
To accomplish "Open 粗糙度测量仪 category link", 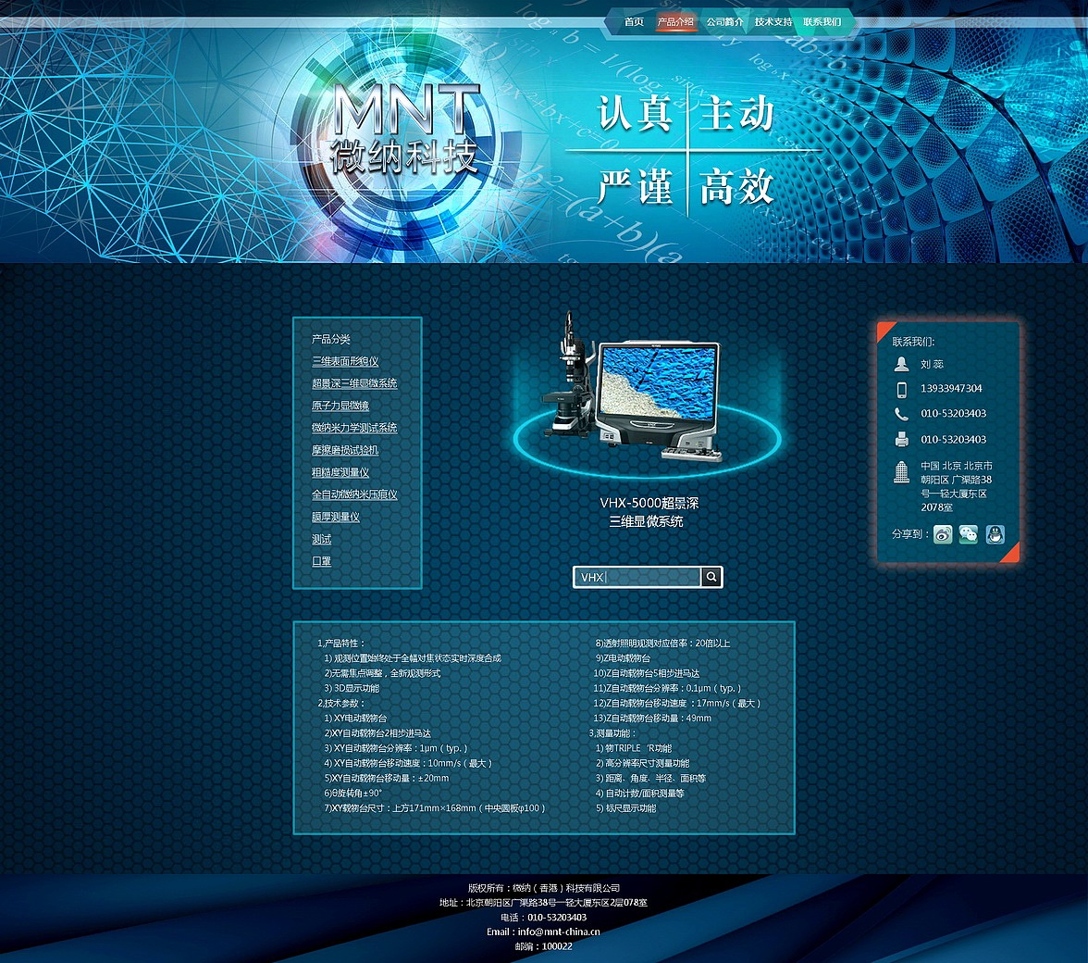I will tap(340, 472).
